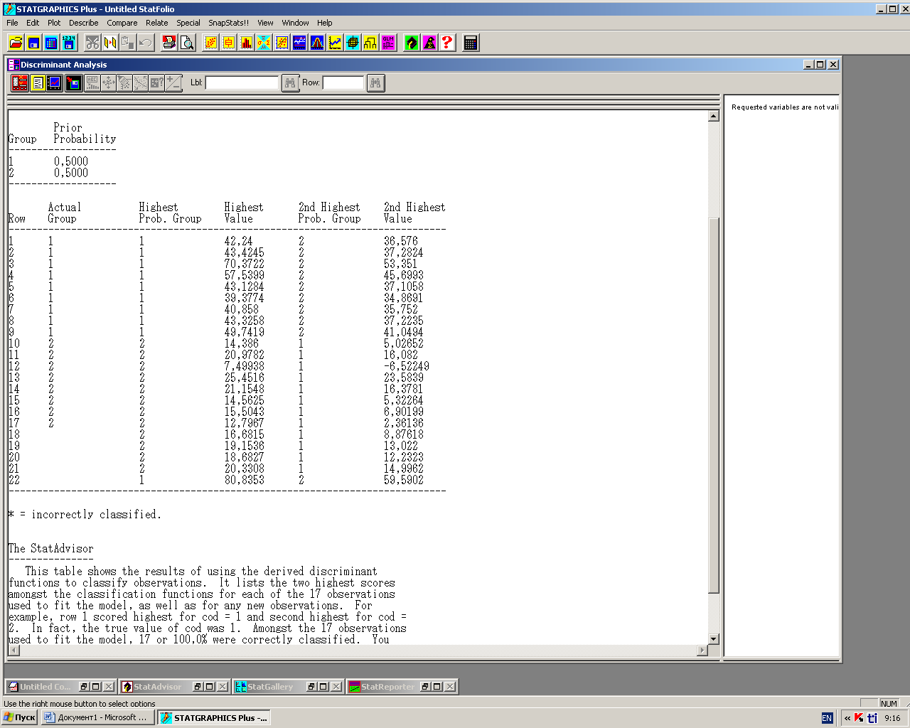Click the red K tray icon
The width and height of the screenshot is (910, 728).
pos(859,718)
